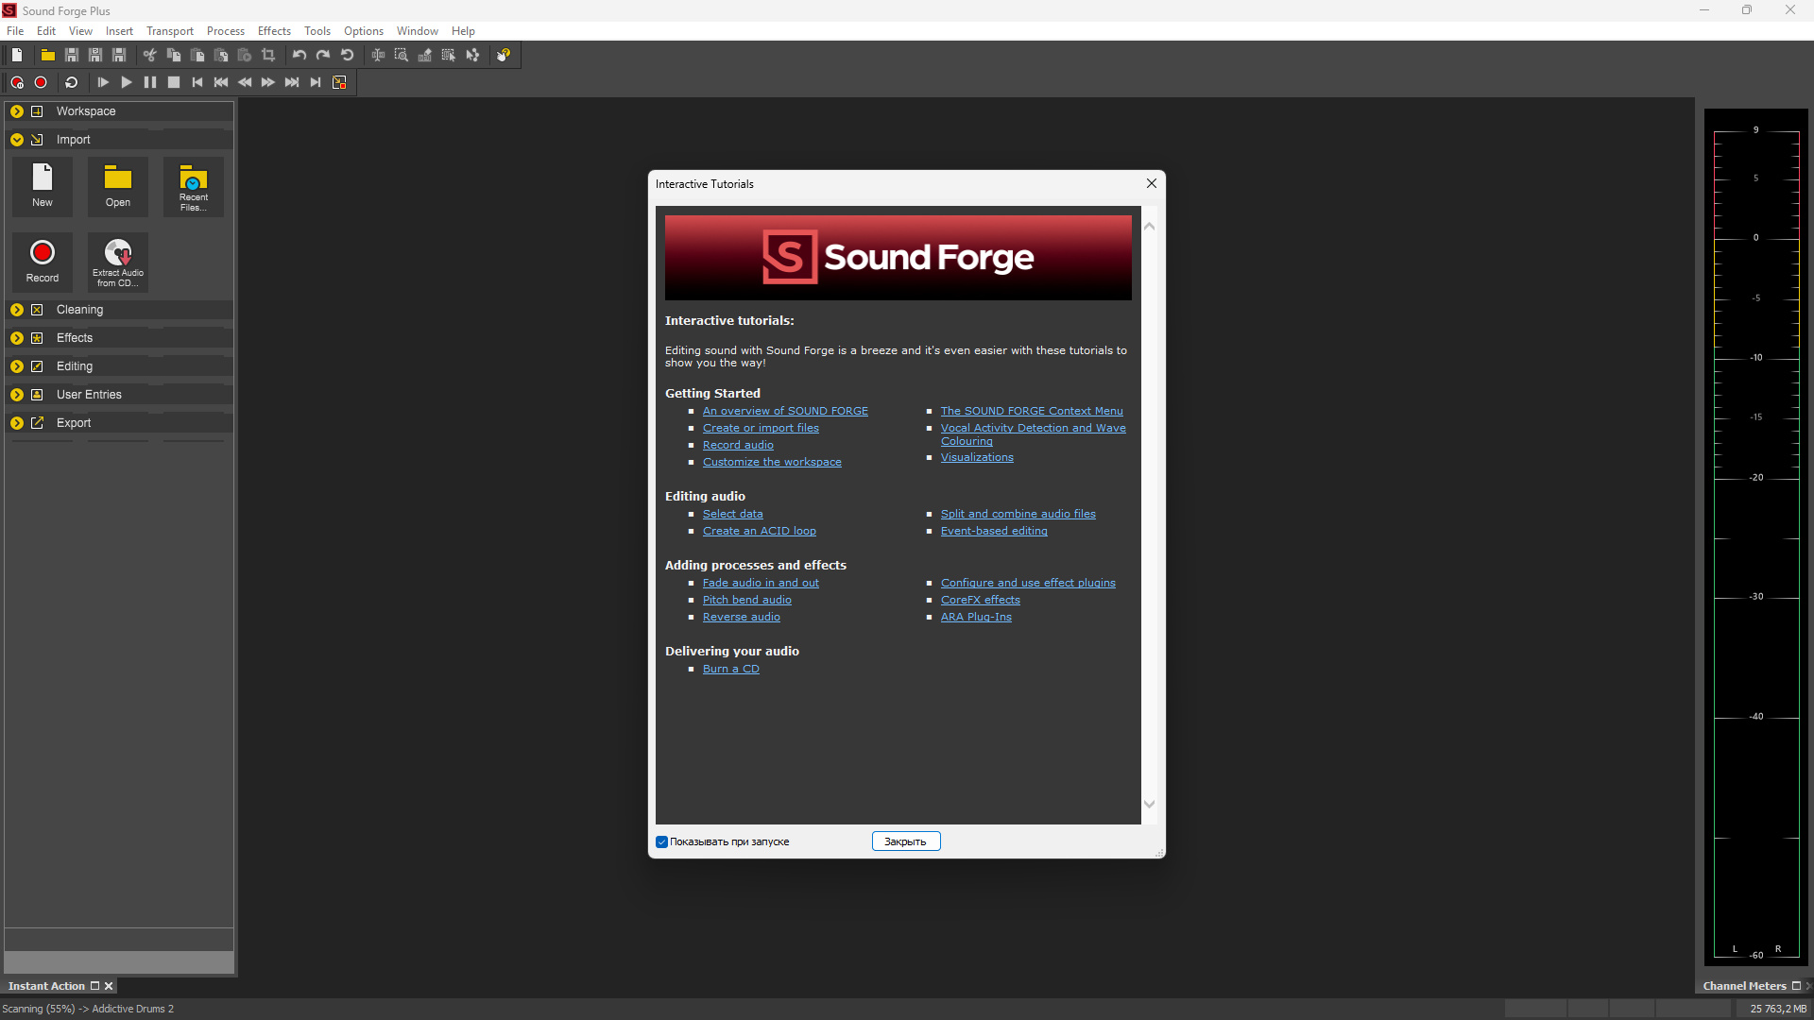Toggle the Arm record button
Viewport: 1814px width, 1020px height.
17,82
